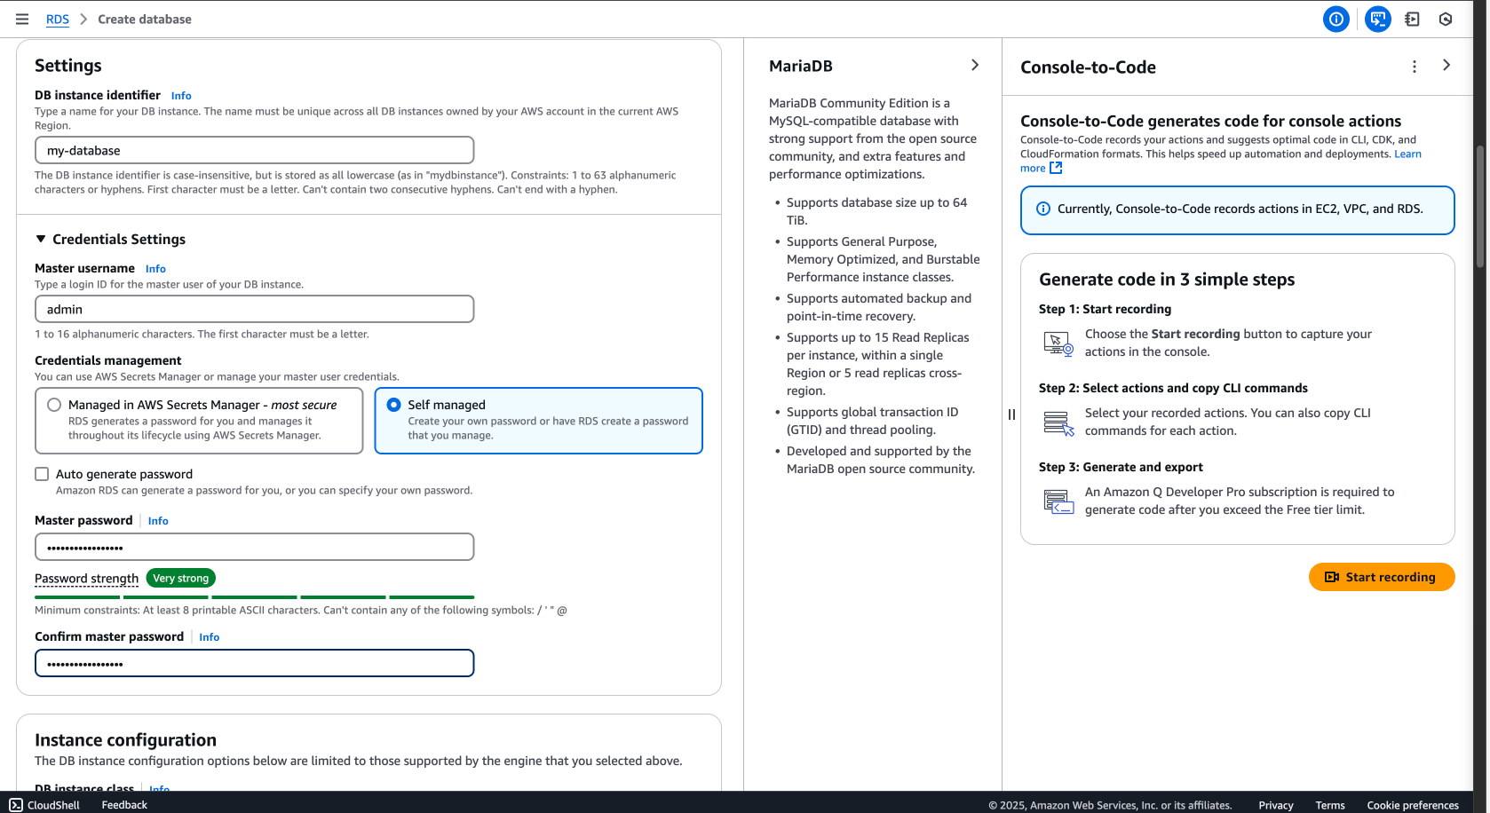Open Console-to-Code three-dot options menu
The height and width of the screenshot is (813, 1490).
coord(1415,67)
